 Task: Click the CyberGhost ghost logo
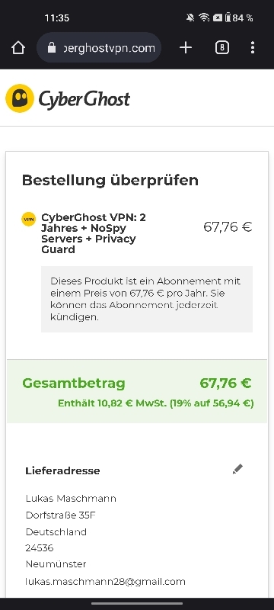19,98
